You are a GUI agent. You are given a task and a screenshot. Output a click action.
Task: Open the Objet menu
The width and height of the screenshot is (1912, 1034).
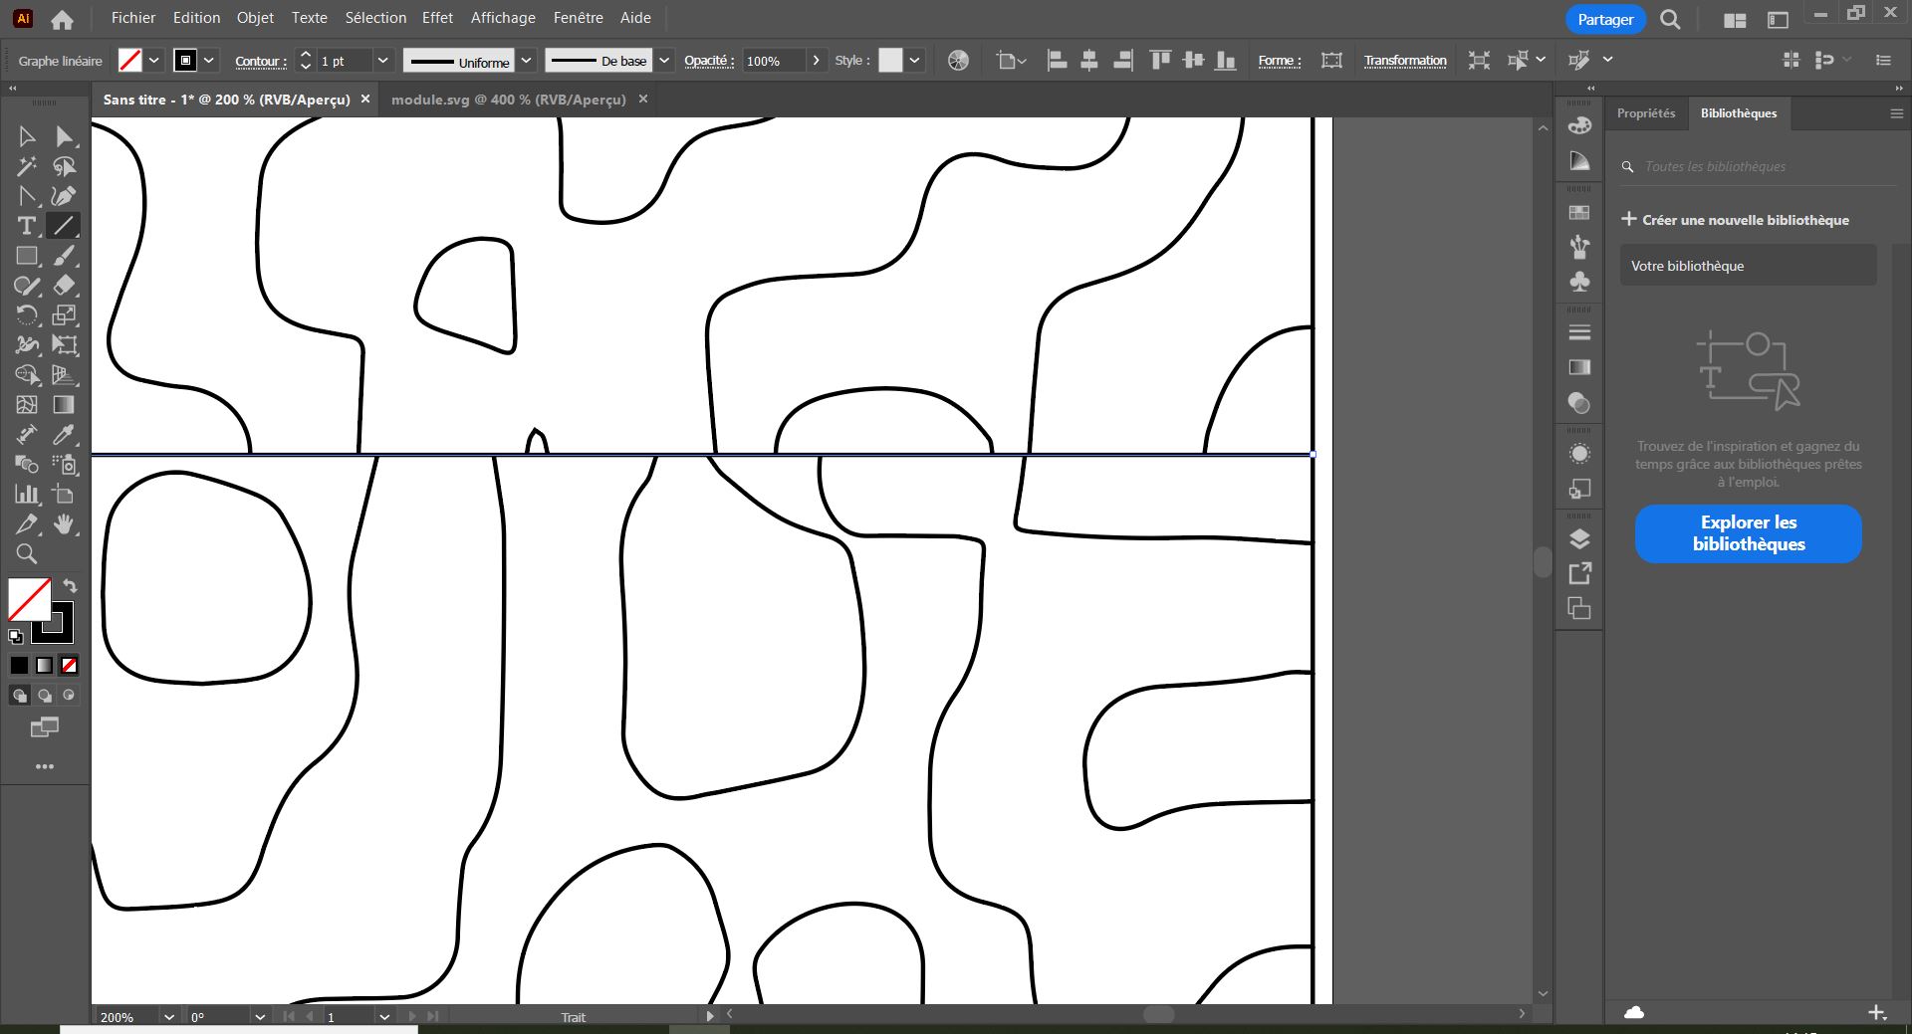click(255, 18)
